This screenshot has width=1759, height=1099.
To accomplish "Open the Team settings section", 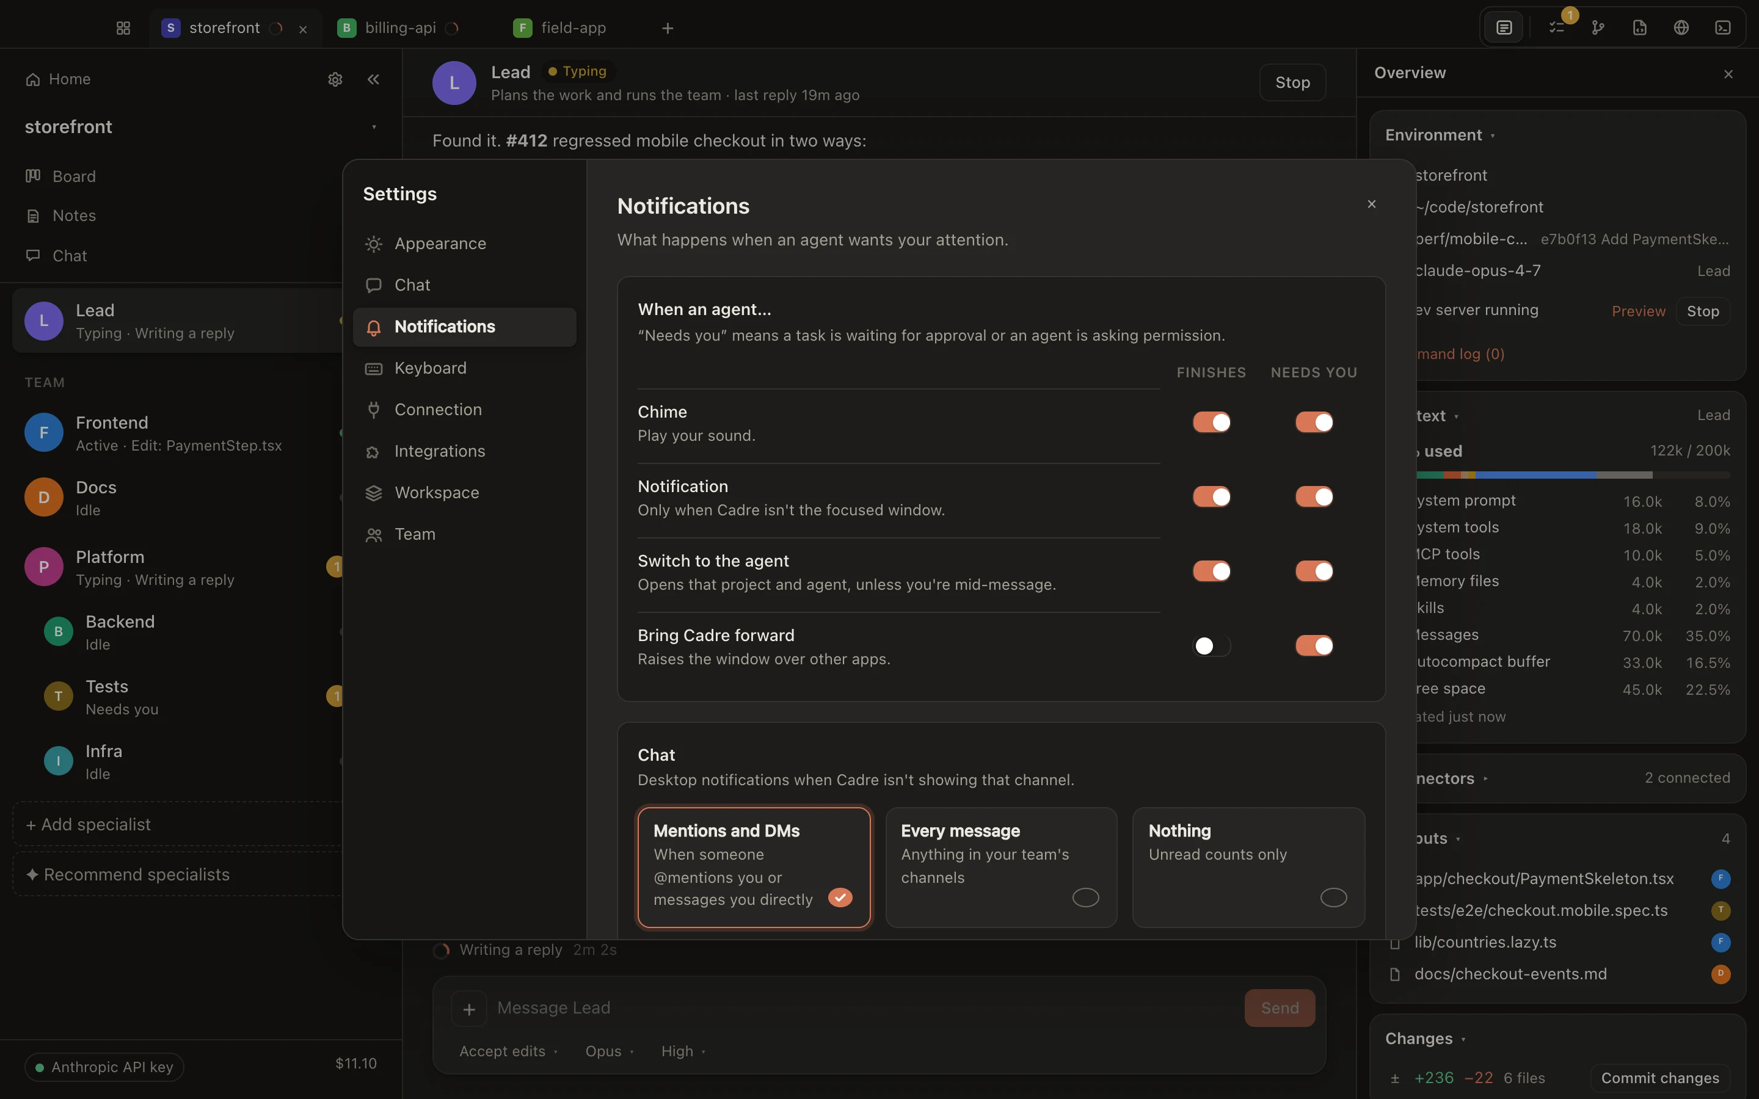I will click(x=464, y=534).
